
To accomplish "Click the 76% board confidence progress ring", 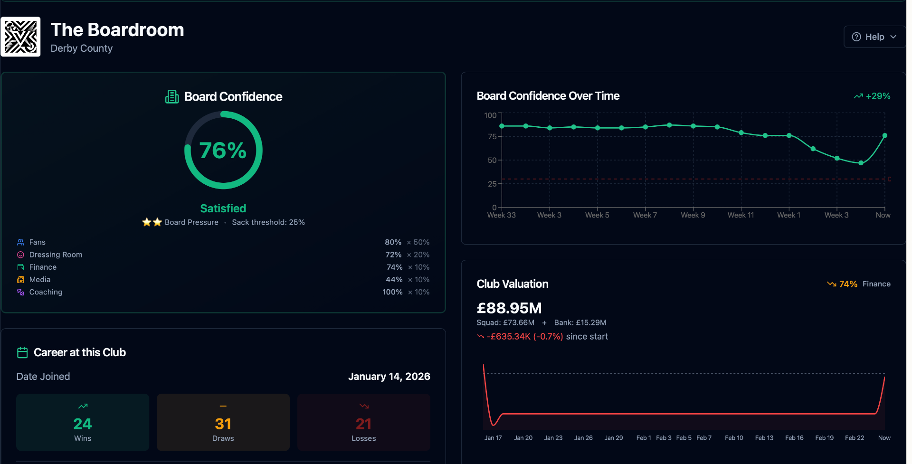I will (x=223, y=150).
